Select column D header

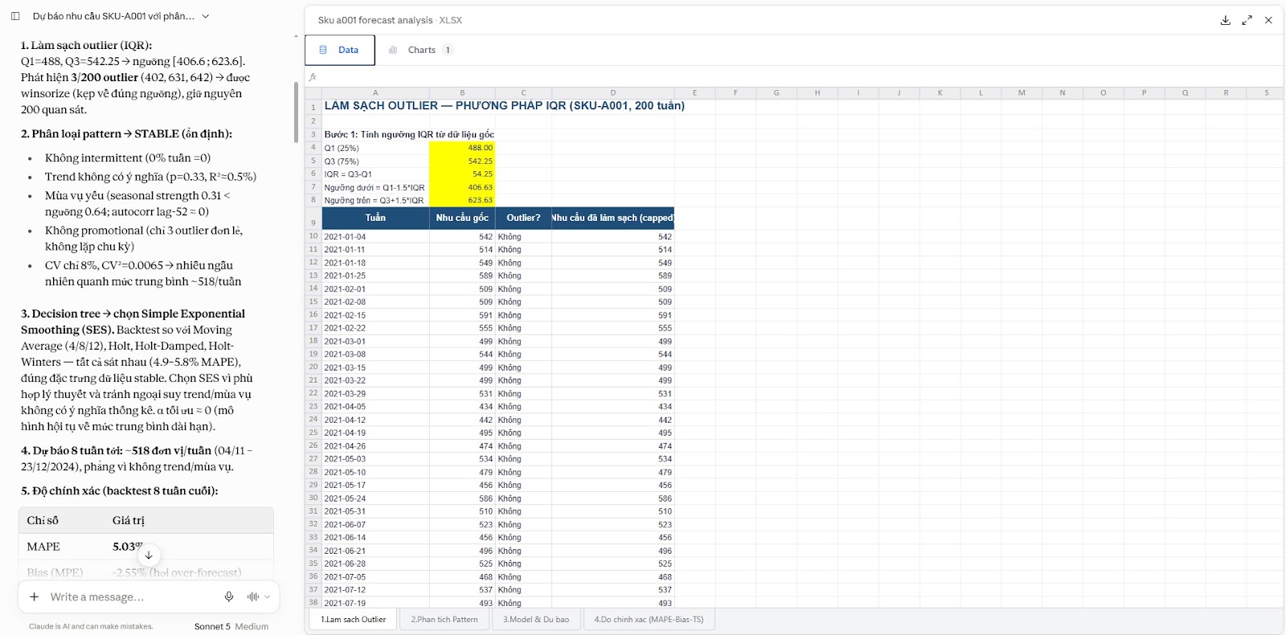click(612, 93)
